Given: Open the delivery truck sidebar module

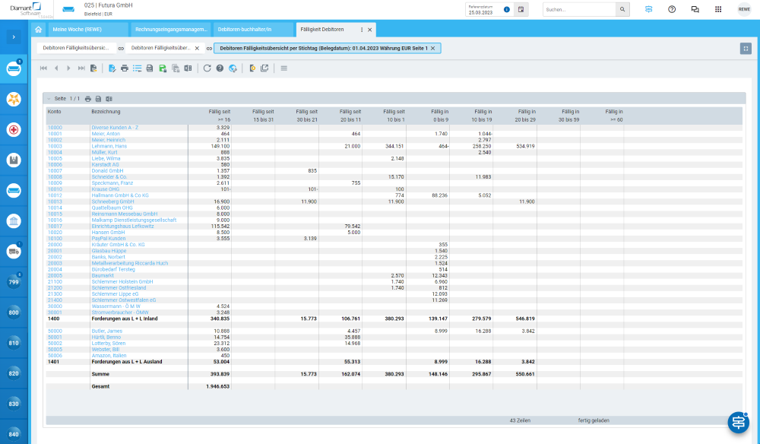Looking at the screenshot, I should tap(14, 252).
